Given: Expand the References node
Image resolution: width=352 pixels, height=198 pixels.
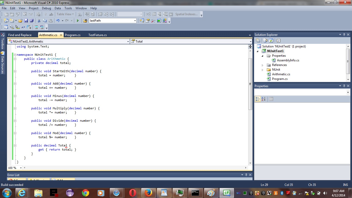Looking at the screenshot, I should click(263, 65).
